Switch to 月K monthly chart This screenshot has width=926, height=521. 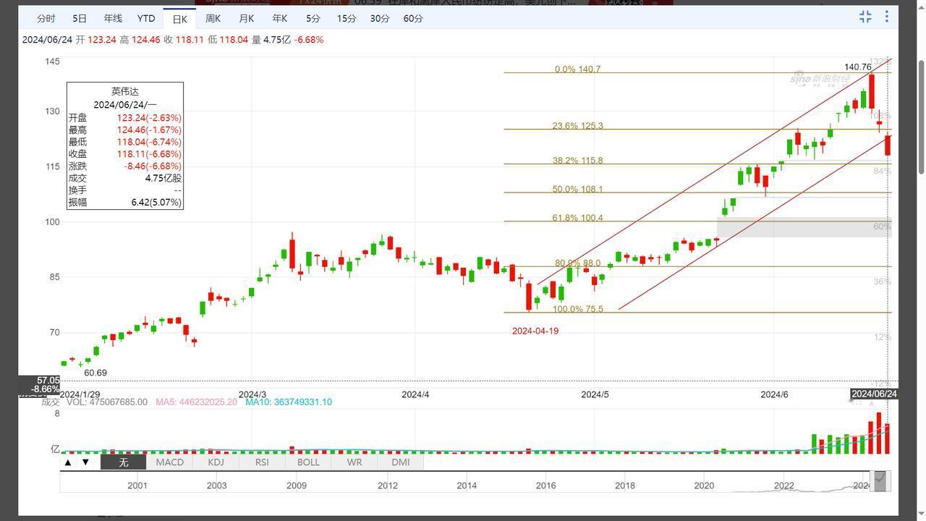click(246, 18)
